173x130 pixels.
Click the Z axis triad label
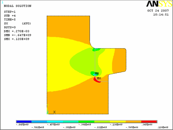[48, 112]
